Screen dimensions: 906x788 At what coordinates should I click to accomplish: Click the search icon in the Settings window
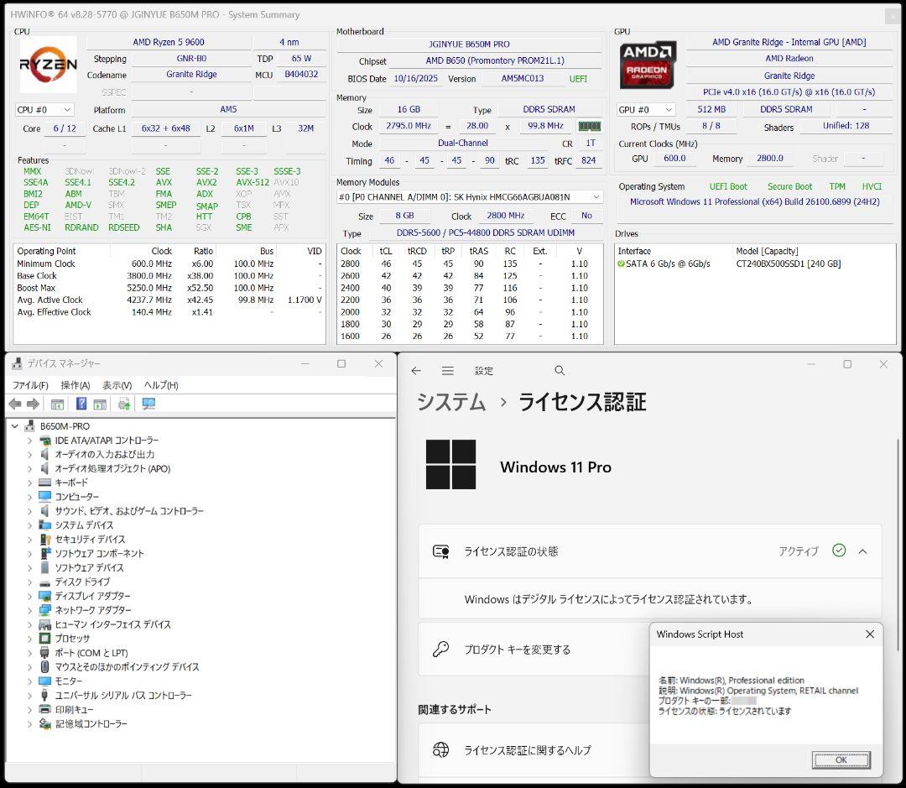(559, 370)
